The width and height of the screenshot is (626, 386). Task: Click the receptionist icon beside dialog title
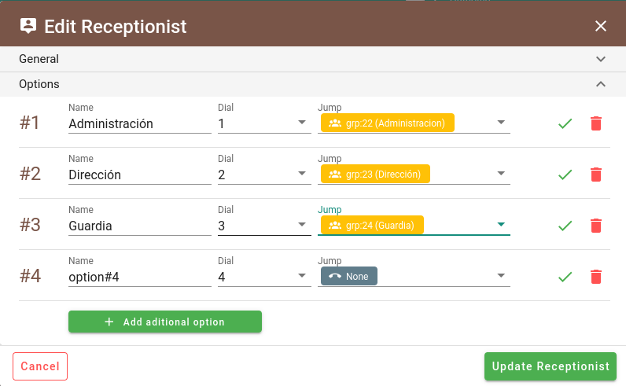(x=28, y=27)
